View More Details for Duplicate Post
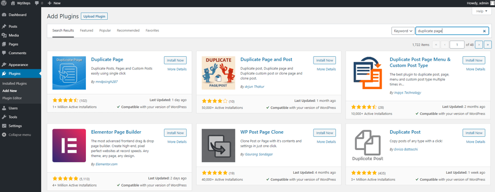The height and width of the screenshot is (192, 495). click(476, 142)
